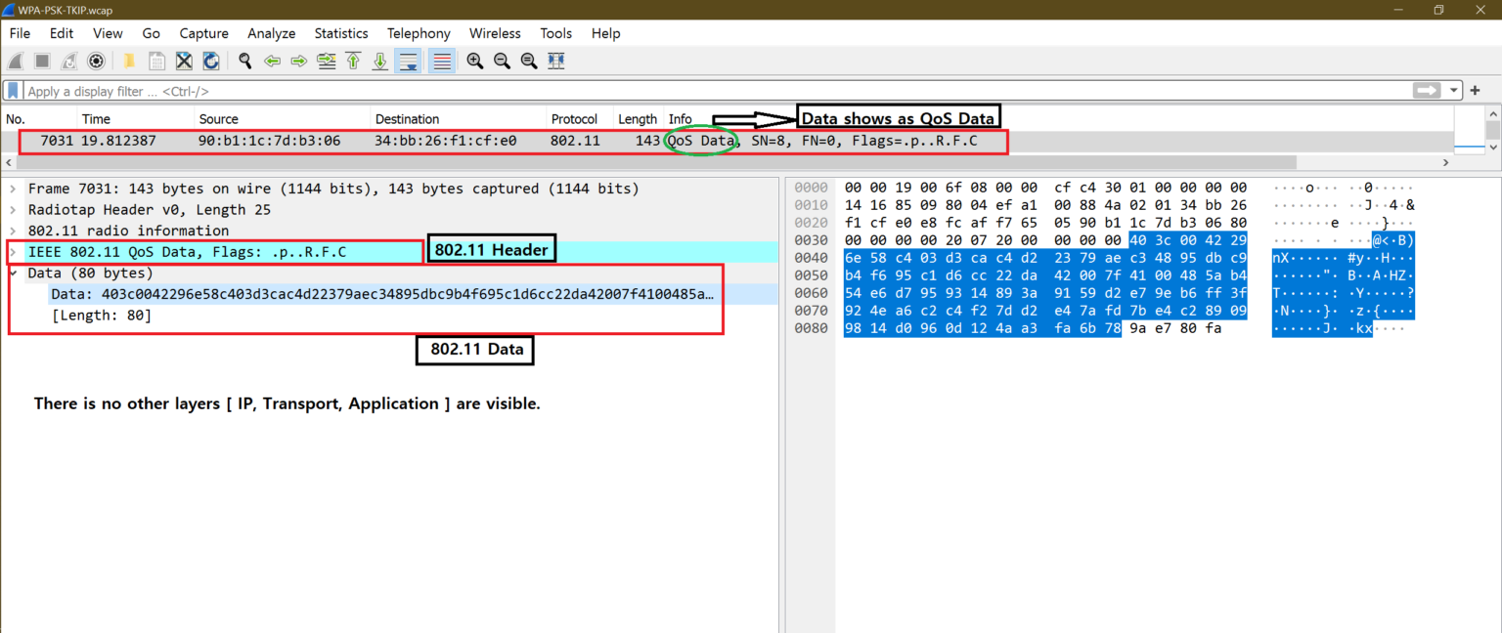This screenshot has height=633, width=1502.
Task: Toggle packet list colorization
Action: coord(441,61)
